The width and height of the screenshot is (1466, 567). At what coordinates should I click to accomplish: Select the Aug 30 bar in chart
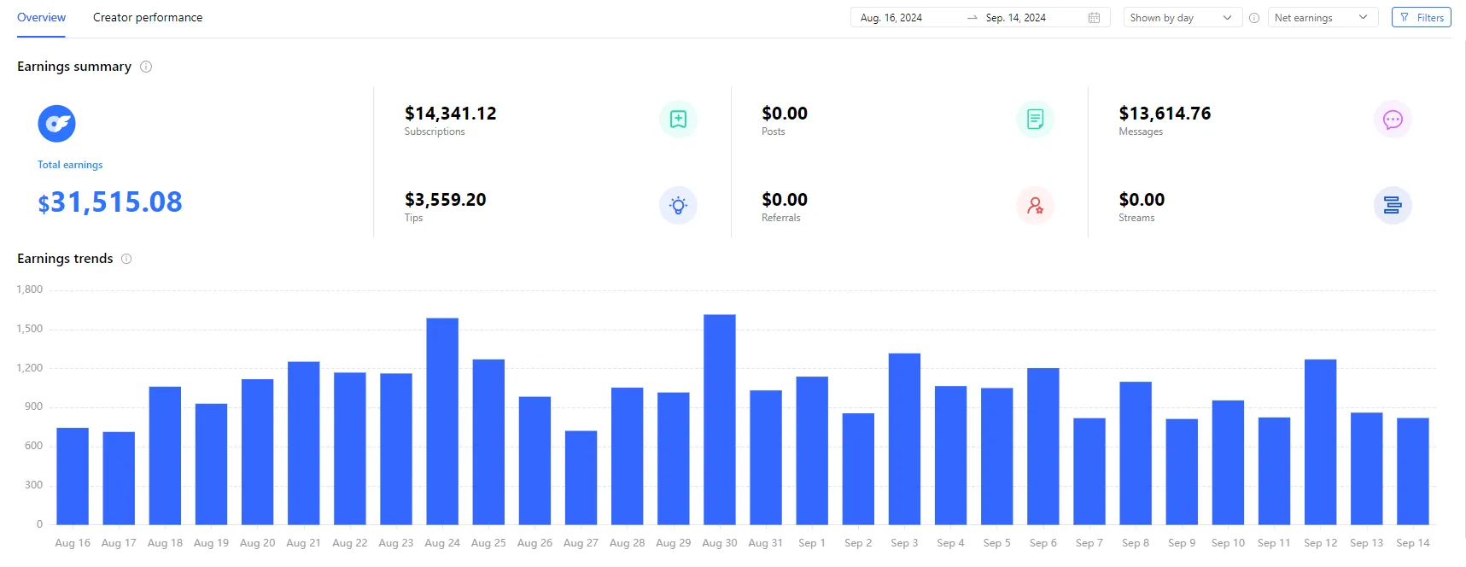719,419
